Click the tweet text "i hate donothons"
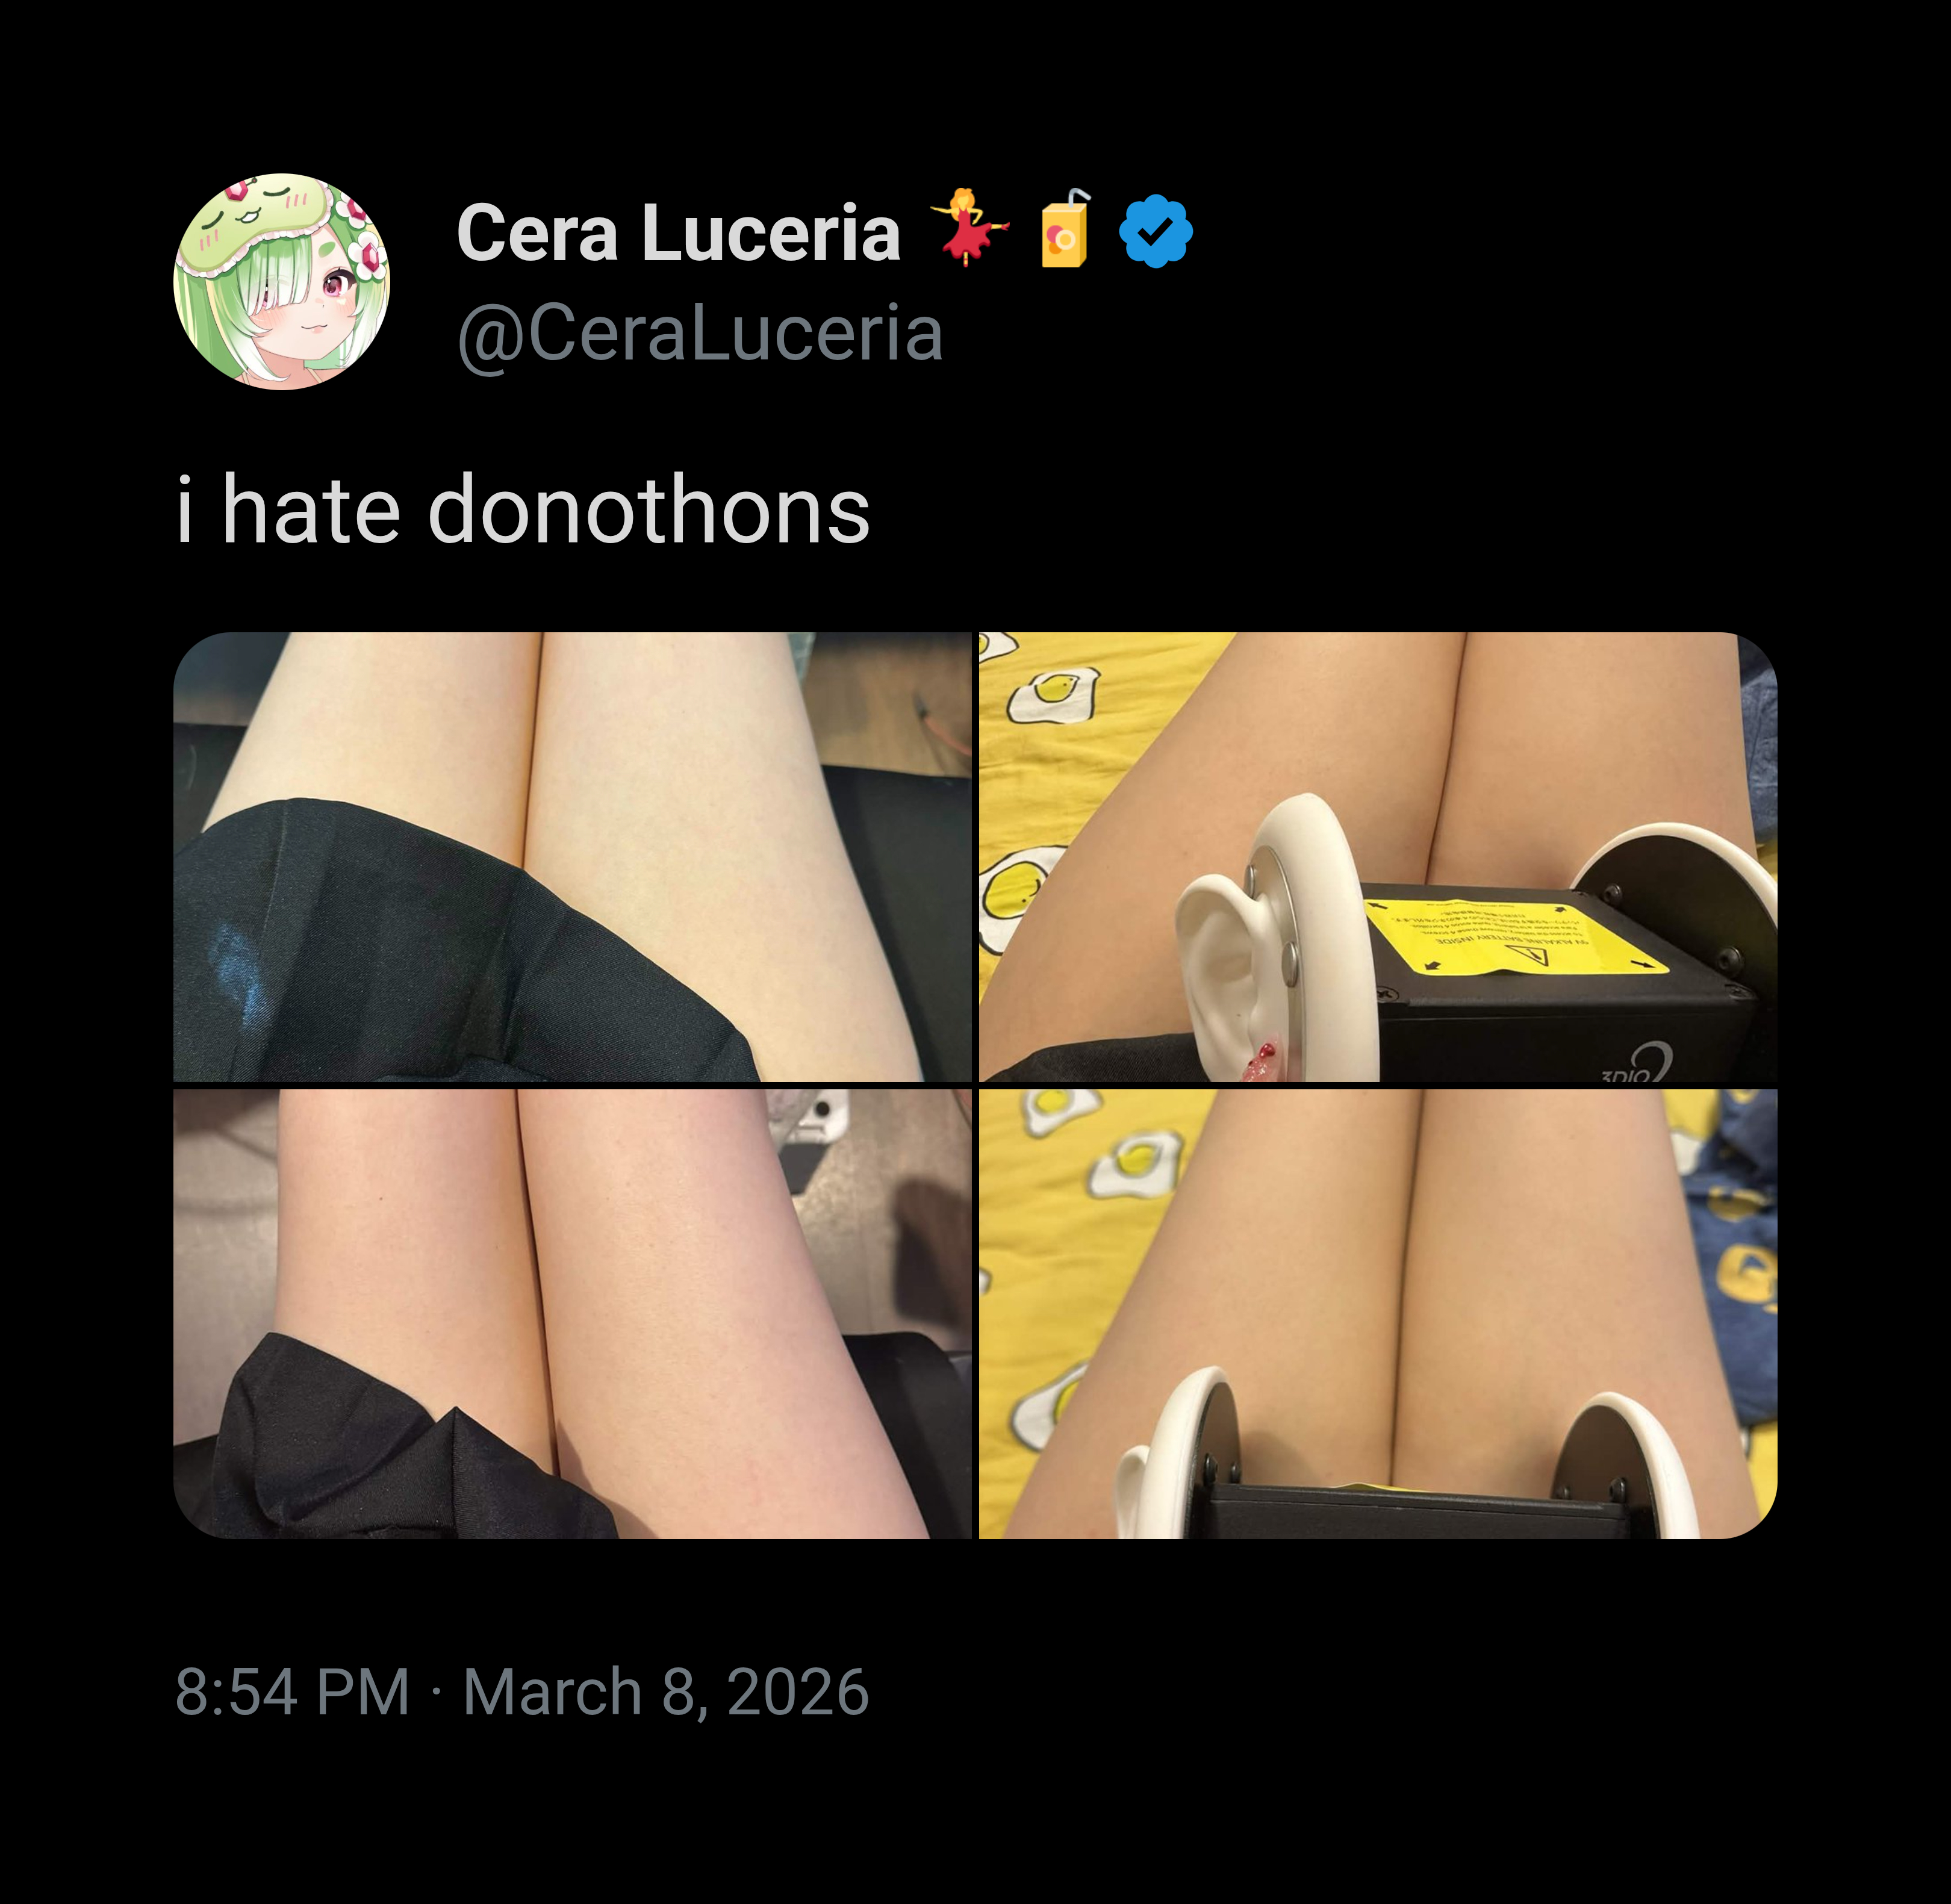Viewport: 1951px width, 1904px height. point(522,510)
